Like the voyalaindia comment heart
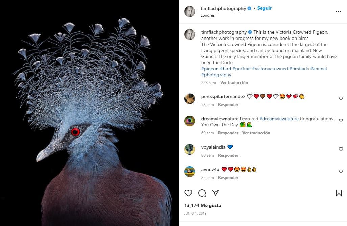Image resolution: width=347 pixels, height=226 pixels. pos(341,149)
